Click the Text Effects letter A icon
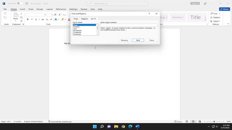Image resolution: width=232 pixels, height=130 pixels. [x=55, y=19]
